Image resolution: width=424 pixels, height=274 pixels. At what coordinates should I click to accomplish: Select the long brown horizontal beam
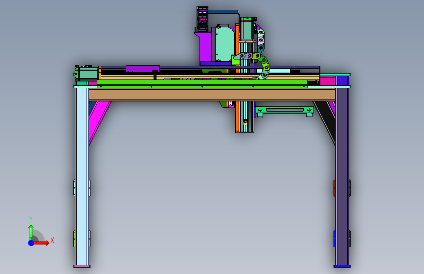pos(212,95)
